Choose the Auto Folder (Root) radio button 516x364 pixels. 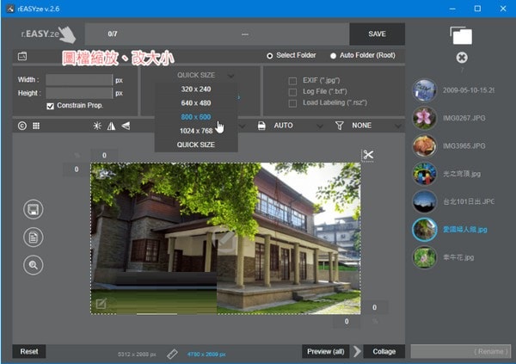coord(333,56)
